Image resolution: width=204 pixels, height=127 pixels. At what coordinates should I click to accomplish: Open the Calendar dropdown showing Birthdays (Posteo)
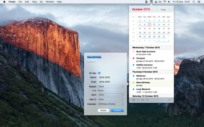point(111,104)
